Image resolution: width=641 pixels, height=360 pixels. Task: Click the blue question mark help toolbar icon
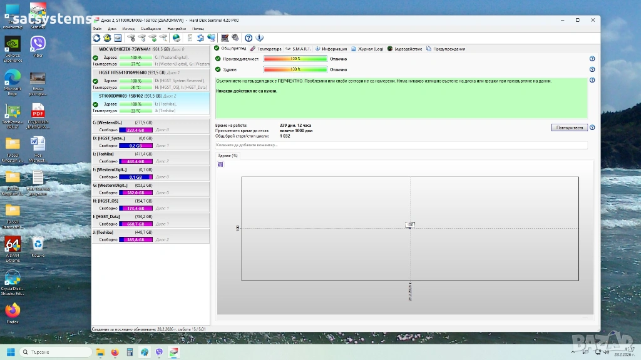click(249, 38)
